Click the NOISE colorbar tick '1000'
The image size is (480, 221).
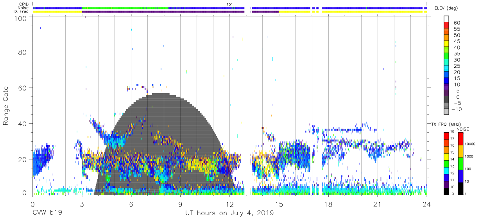point(469,156)
